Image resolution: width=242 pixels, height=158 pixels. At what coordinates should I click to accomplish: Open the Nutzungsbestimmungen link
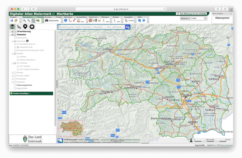131,142
